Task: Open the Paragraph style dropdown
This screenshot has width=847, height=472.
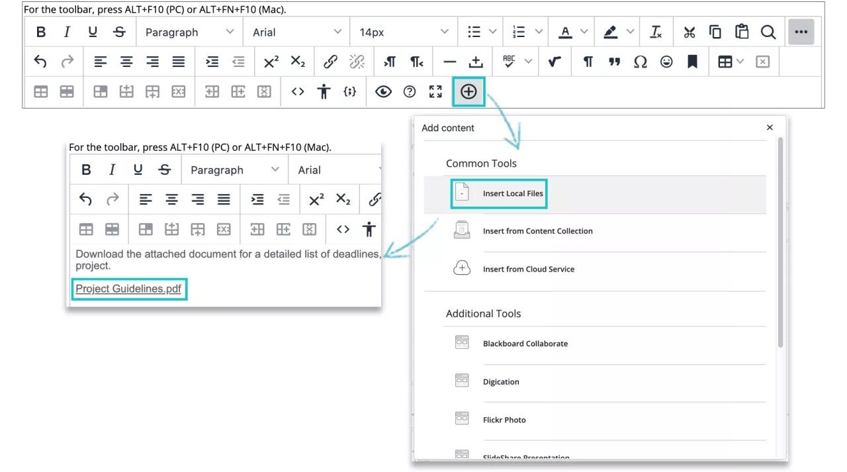Action: (189, 31)
